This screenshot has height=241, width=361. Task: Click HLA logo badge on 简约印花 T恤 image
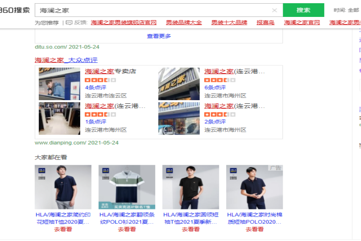click(x=42, y=171)
